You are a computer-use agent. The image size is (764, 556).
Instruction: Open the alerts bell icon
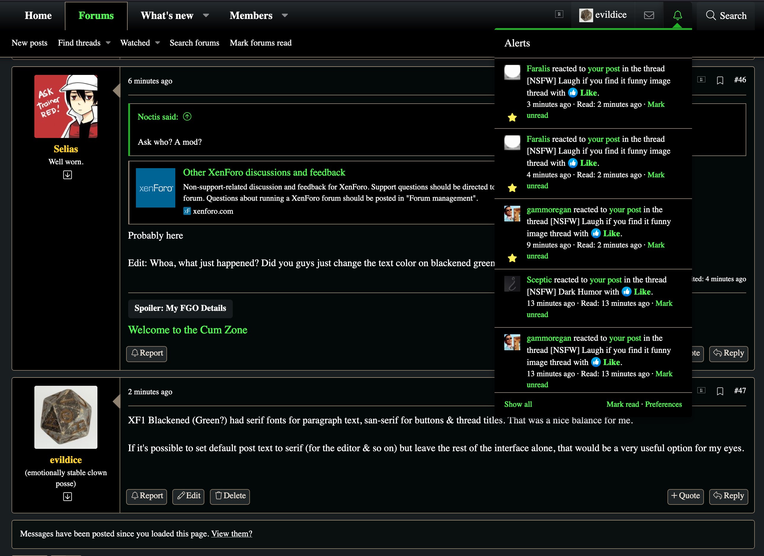(x=678, y=15)
